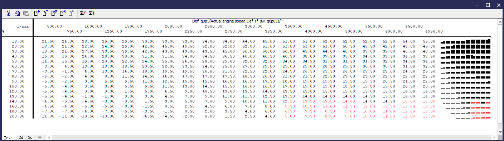Image resolution: width=504 pixels, height=141 pixels.
Task: Click the set value (page =x) icon
Action: [54, 13]
